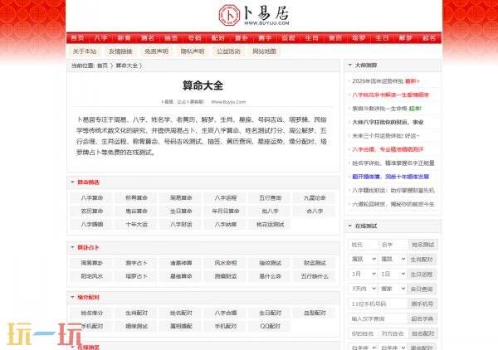Select 塔罗 in the navigation bar

359,38
